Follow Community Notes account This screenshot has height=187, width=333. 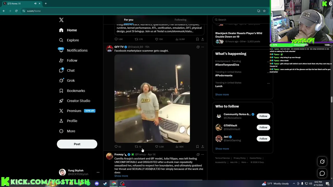(x=263, y=116)
